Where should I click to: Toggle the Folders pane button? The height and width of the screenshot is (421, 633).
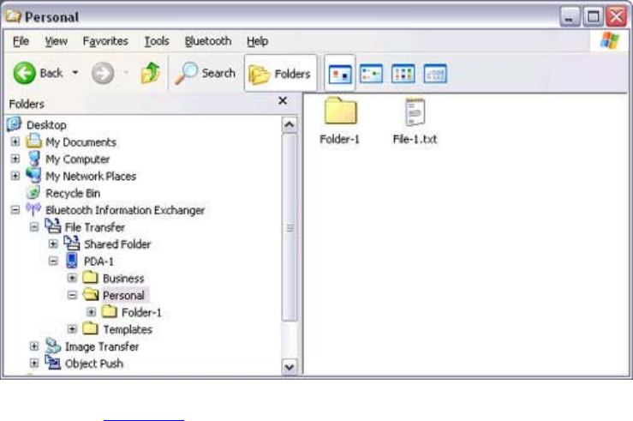click(281, 74)
